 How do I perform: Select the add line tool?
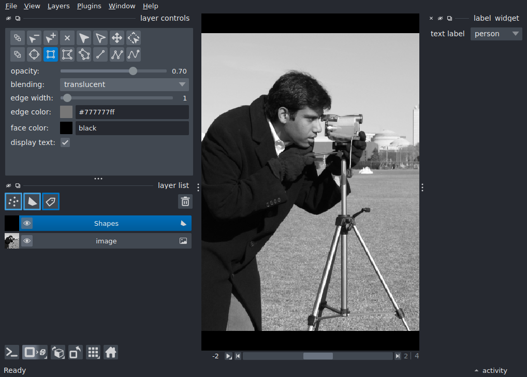point(100,54)
